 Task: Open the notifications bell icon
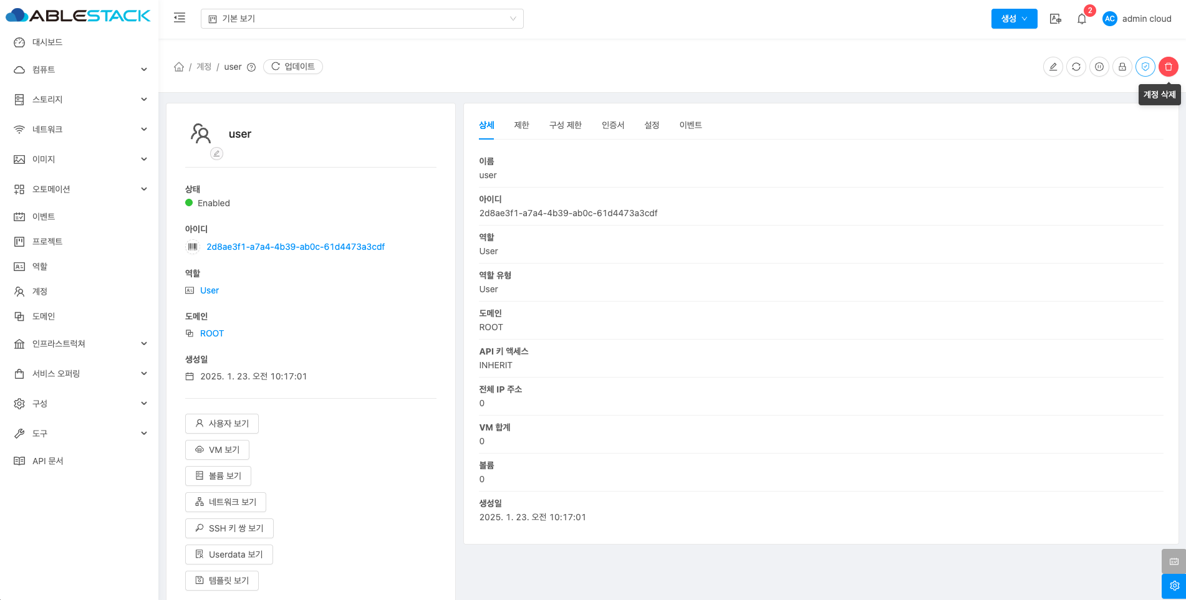1082,19
